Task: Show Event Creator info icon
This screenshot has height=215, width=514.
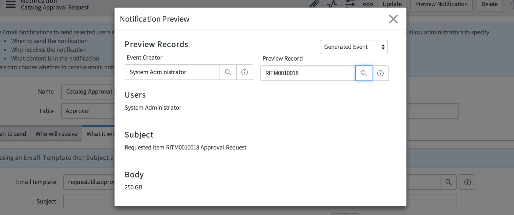Action: (x=245, y=72)
